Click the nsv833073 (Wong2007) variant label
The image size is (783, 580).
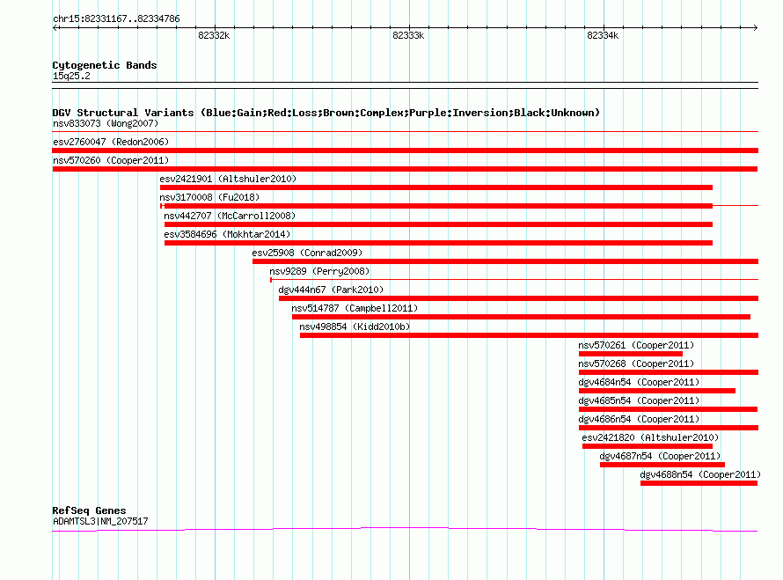[x=106, y=123]
